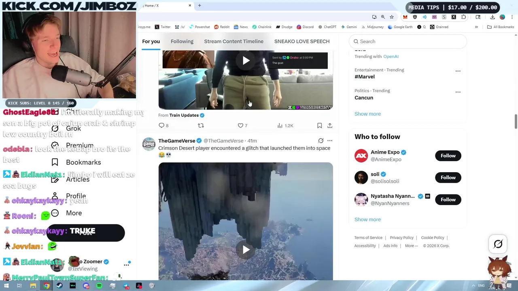Open the SNEAKO LOVE SPEECH tab
This screenshot has height=291, width=518.
point(302,41)
